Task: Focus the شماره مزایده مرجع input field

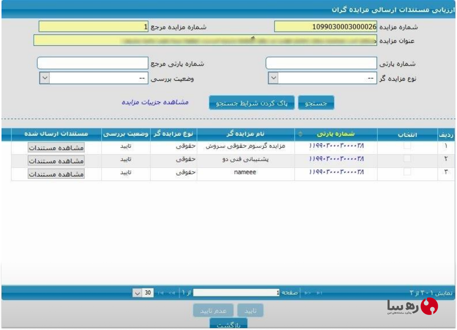Action: pyautogui.click(x=94, y=27)
